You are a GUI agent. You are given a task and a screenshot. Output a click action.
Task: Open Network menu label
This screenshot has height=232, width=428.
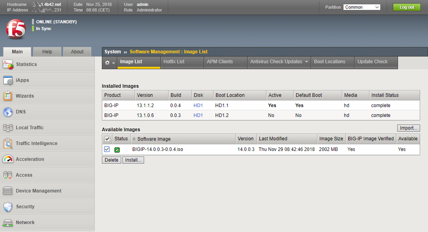[25, 223]
